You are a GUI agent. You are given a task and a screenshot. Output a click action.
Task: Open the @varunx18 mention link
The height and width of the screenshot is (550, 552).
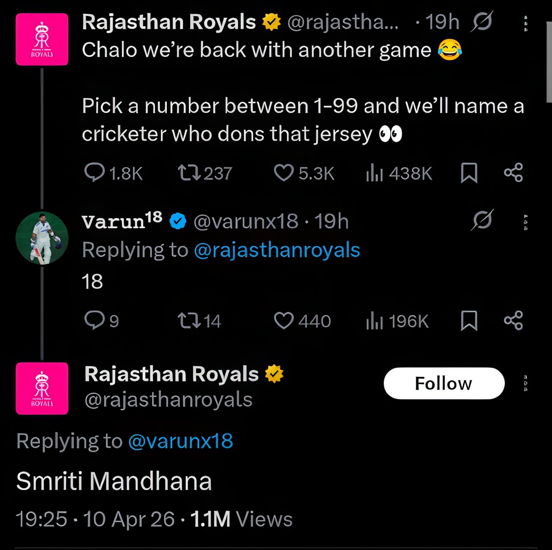click(180, 441)
